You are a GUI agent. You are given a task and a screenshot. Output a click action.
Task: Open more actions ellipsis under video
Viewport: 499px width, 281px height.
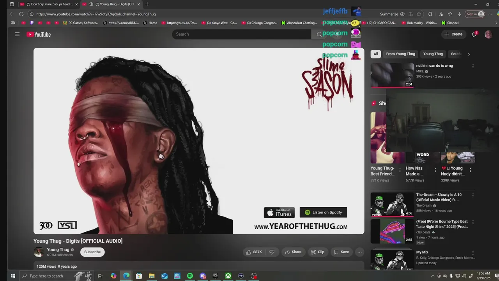tap(359, 252)
